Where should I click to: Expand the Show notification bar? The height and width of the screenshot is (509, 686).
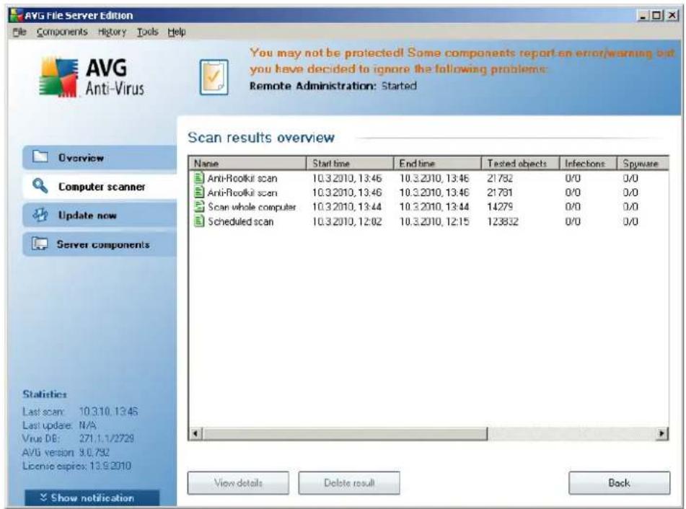click(x=92, y=497)
